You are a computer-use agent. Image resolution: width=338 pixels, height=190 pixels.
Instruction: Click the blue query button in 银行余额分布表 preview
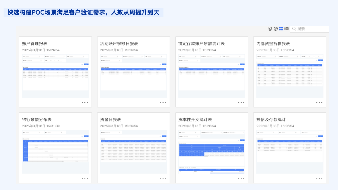click(87, 136)
